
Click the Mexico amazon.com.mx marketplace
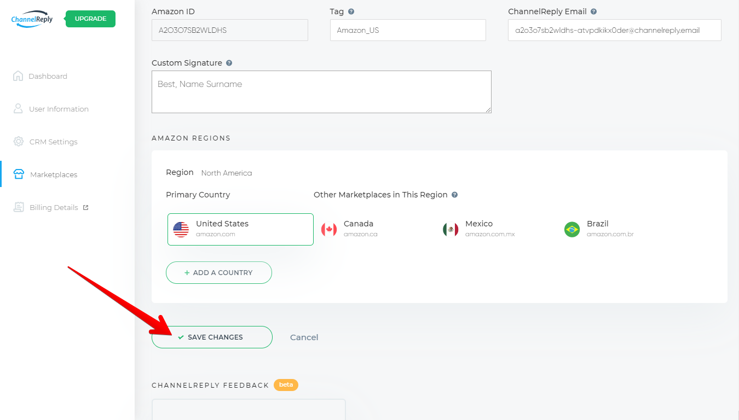click(x=479, y=229)
